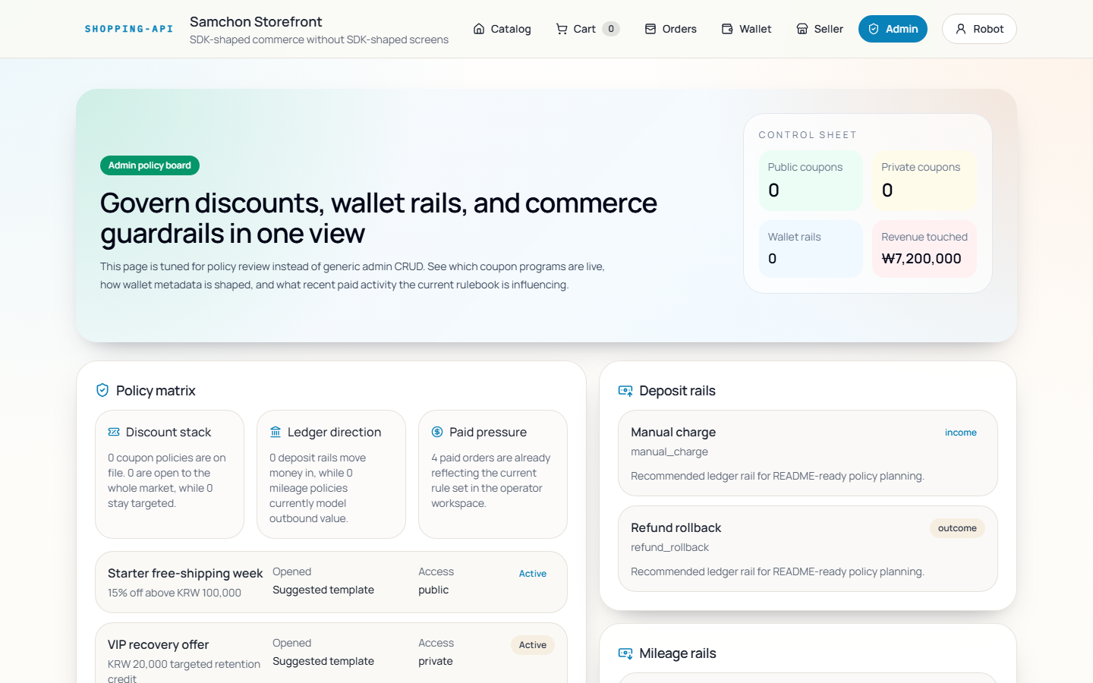Click the Catalog home icon
1093x683 pixels.
[x=479, y=29]
